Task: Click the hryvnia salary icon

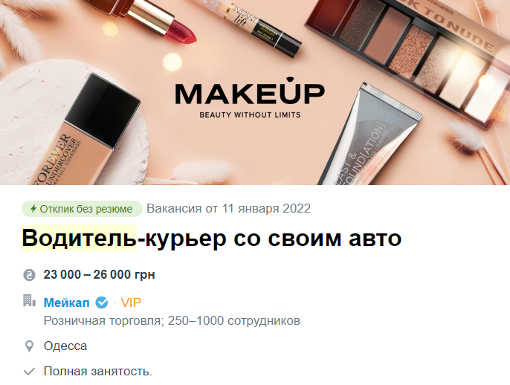Action: point(29,275)
